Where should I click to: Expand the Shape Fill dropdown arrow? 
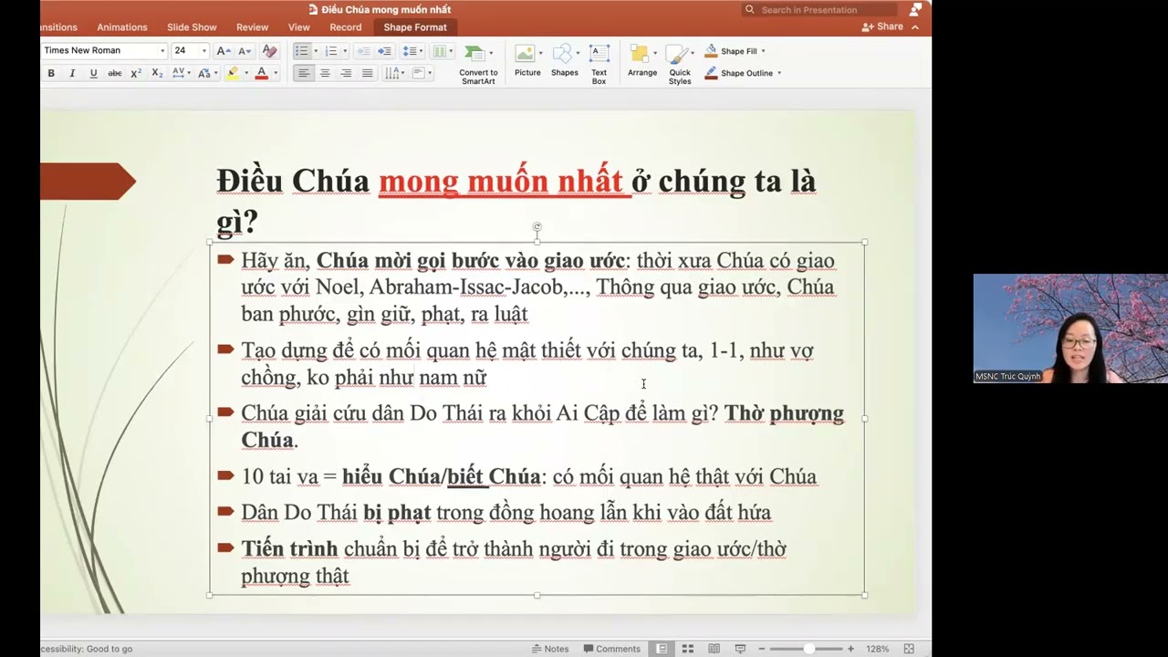pyautogui.click(x=763, y=51)
